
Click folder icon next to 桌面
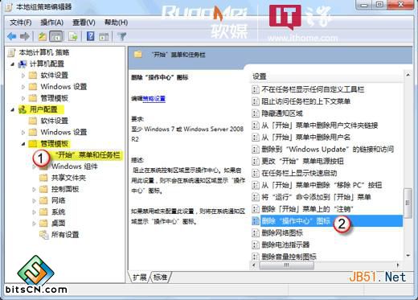click(43, 224)
